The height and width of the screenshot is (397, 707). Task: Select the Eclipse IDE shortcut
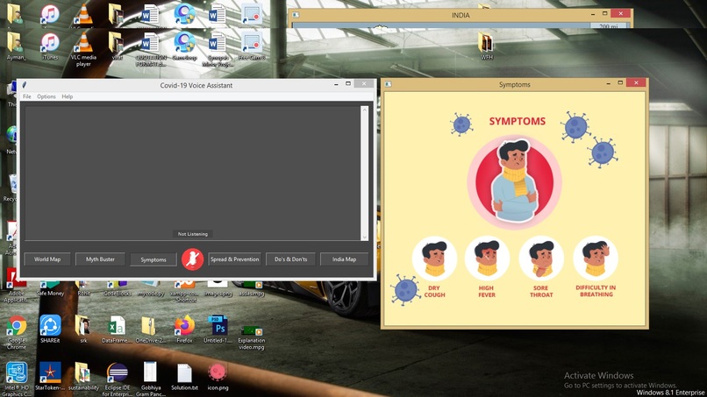117,379
